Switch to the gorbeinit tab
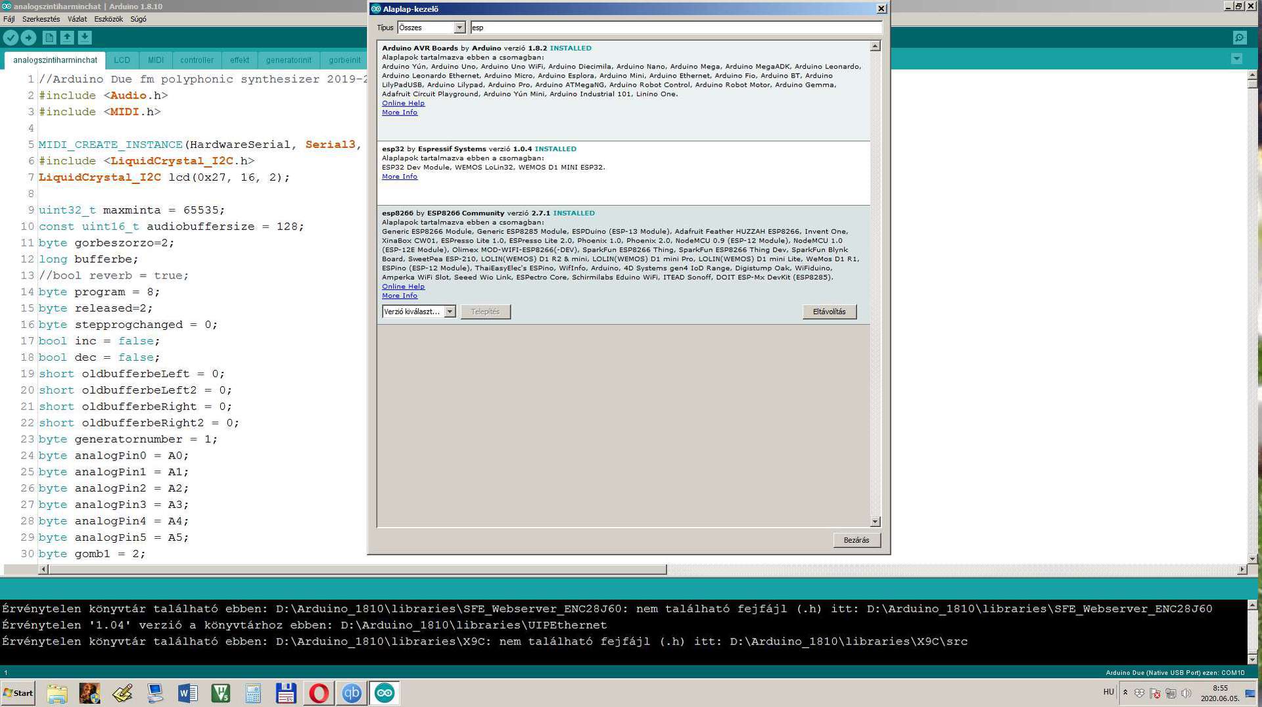 click(344, 60)
